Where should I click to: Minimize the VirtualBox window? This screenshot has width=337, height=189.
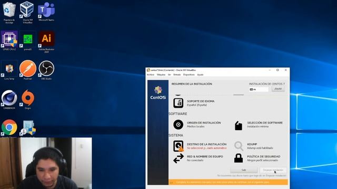coord(270,70)
